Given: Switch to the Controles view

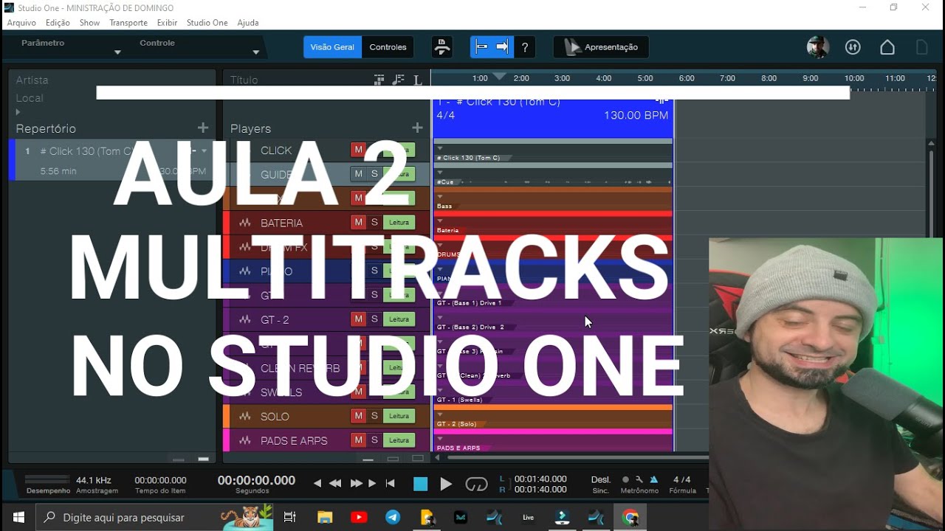Looking at the screenshot, I should coord(388,47).
